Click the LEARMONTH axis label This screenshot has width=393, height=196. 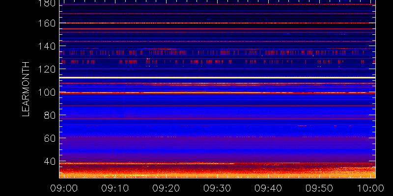coord(26,89)
